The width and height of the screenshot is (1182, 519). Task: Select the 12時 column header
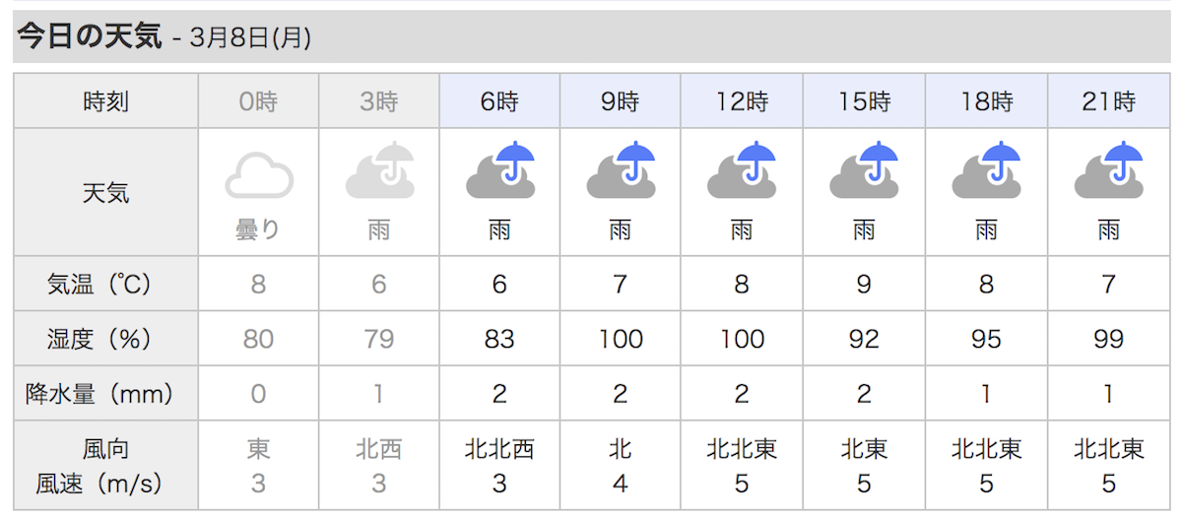(x=742, y=100)
